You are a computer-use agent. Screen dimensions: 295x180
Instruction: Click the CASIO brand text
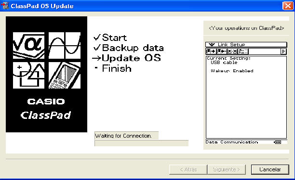46,102
